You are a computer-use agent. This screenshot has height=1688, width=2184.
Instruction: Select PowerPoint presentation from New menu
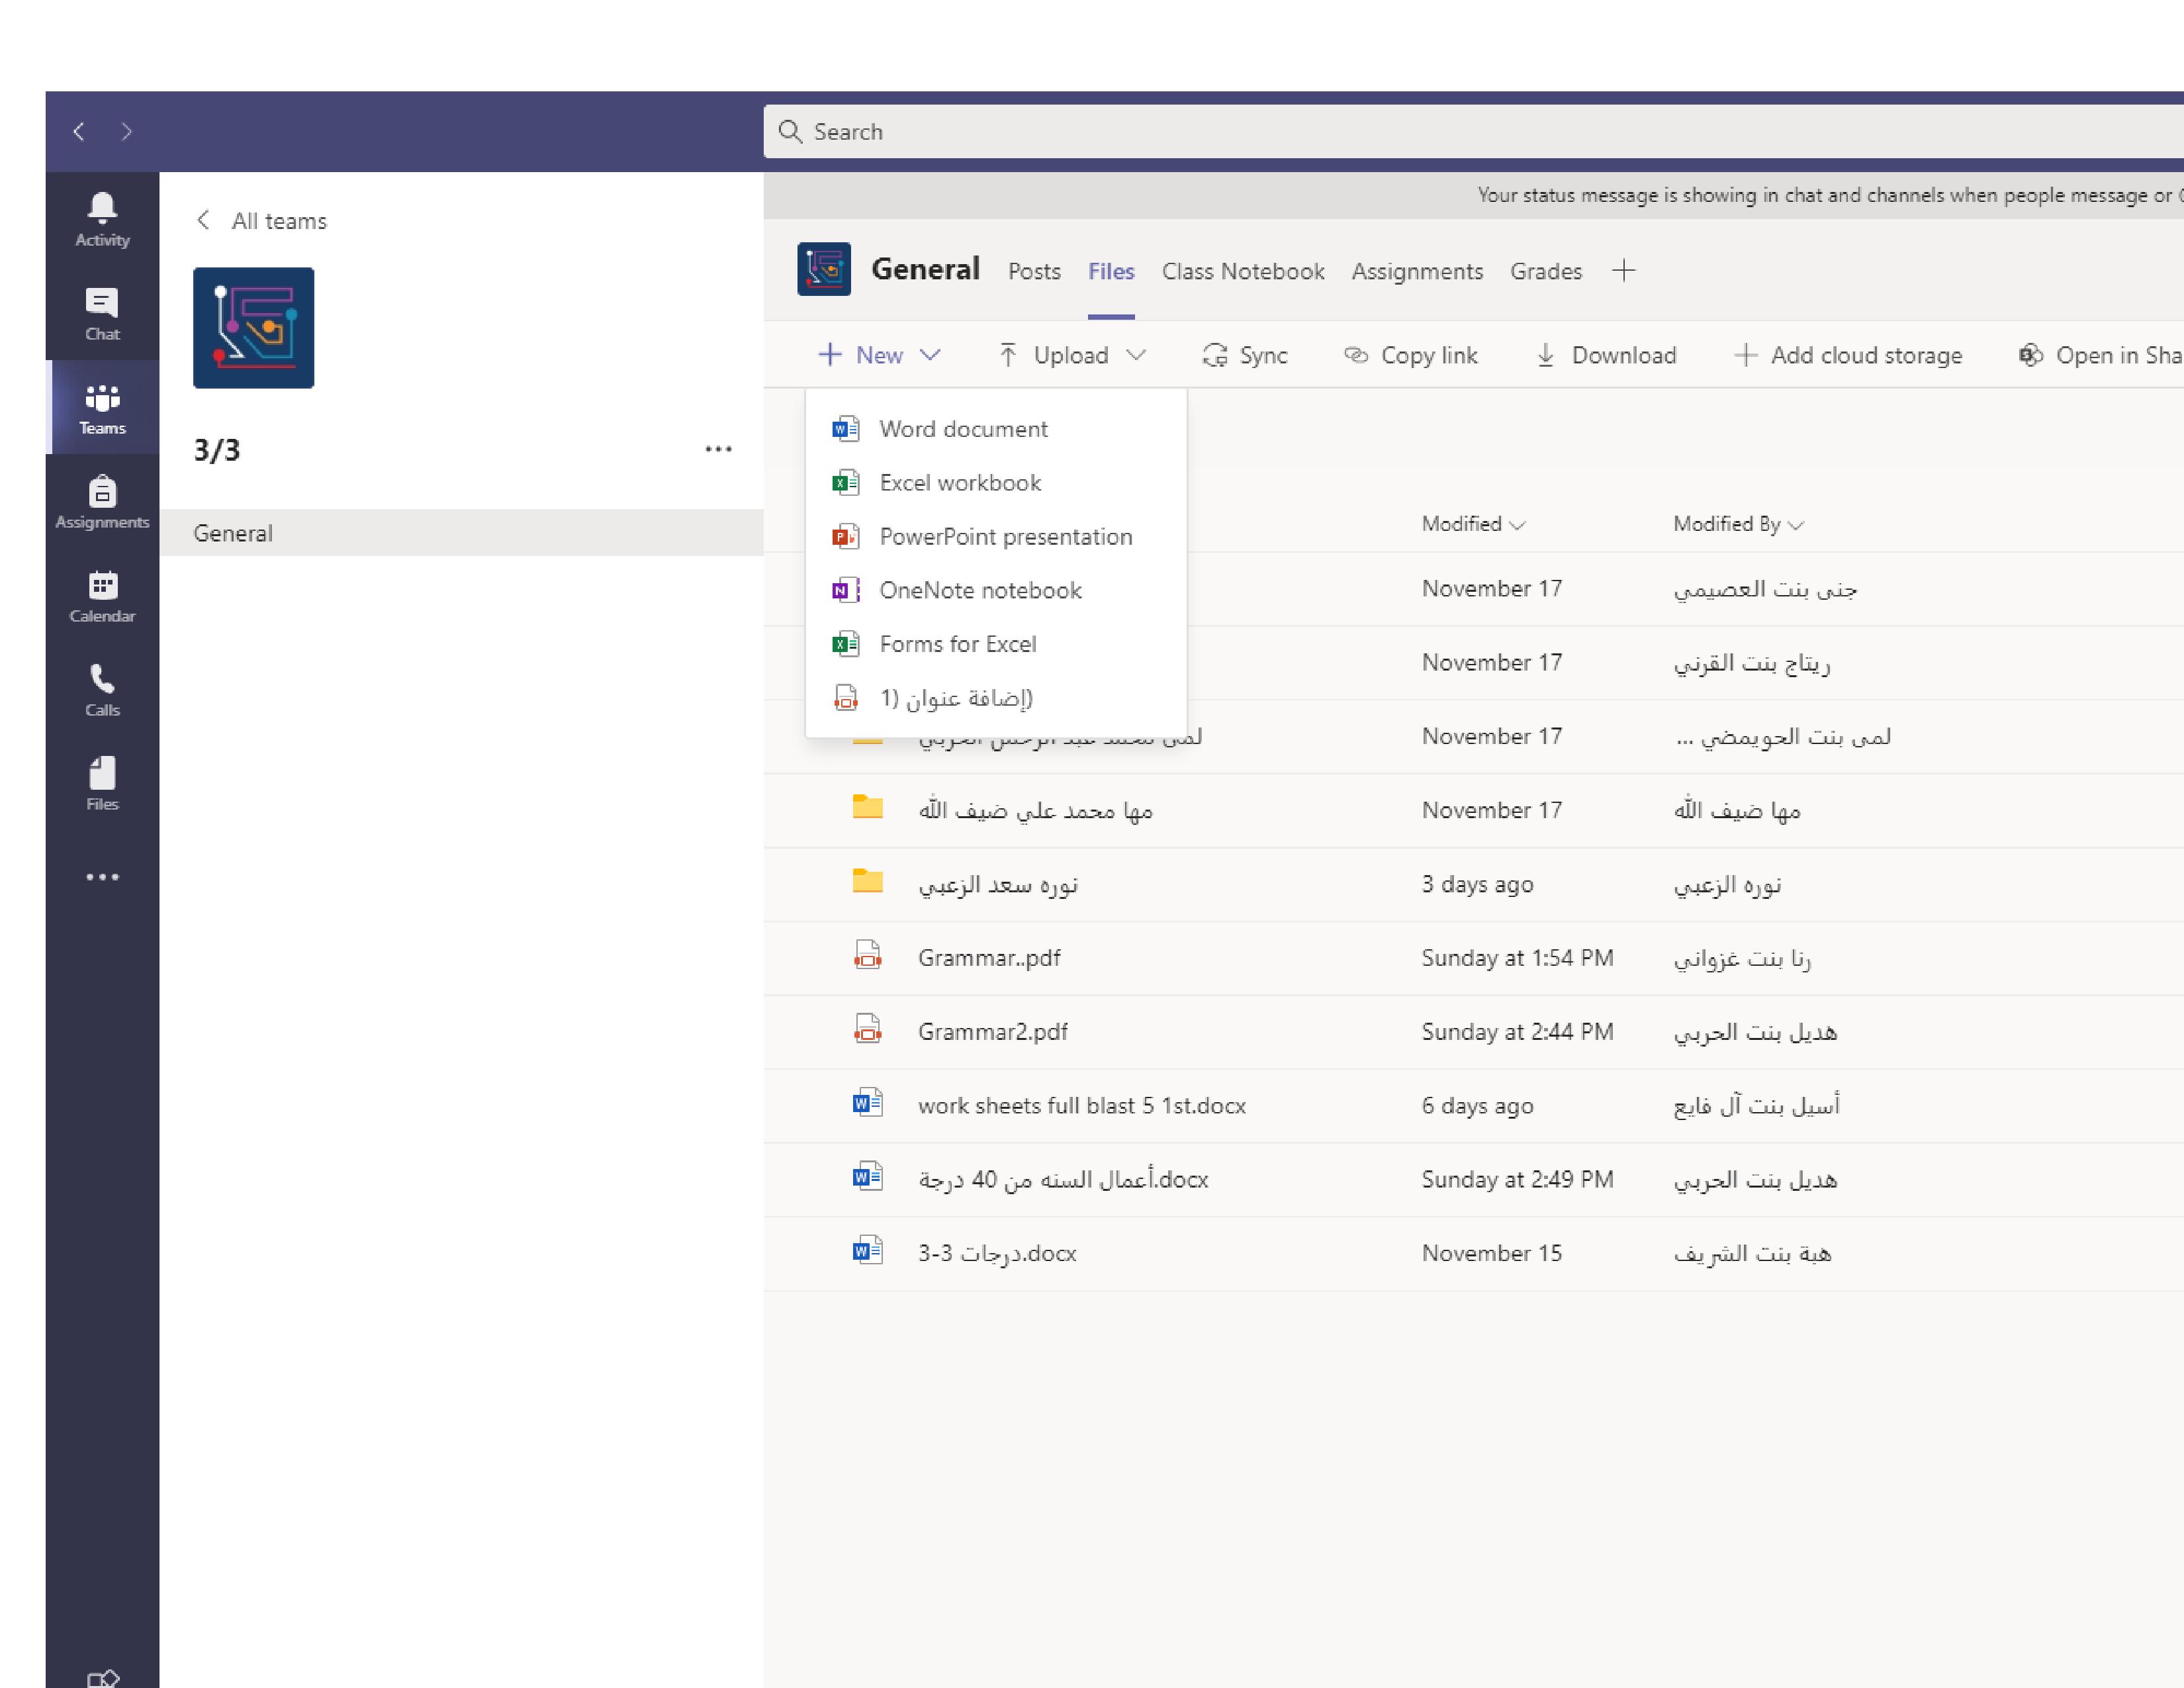point(1004,537)
